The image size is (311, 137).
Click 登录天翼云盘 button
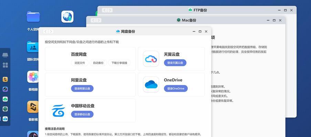tap(175, 63)
